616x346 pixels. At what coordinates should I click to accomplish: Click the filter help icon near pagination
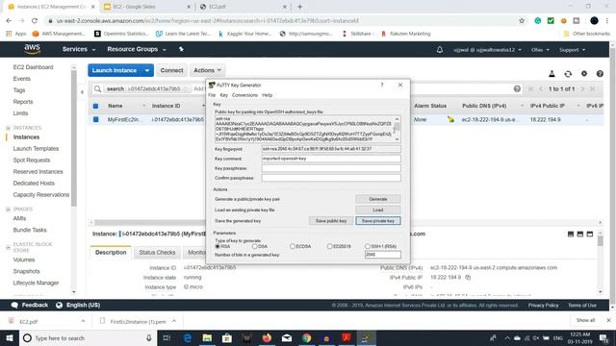pyautogui.click(x=517, y=89)
